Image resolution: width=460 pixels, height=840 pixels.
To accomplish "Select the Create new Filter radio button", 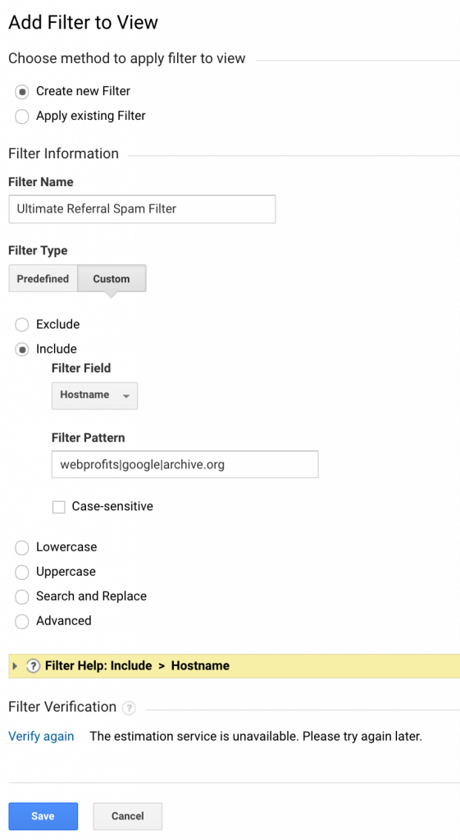I will point(22,92).
